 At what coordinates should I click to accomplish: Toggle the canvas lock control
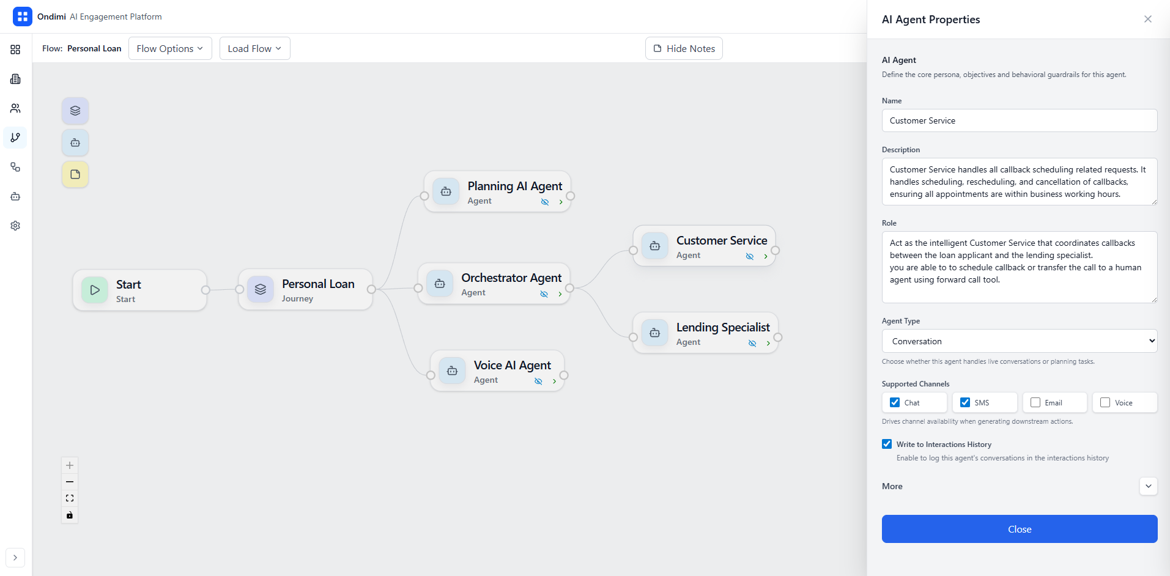pos(70,515)
